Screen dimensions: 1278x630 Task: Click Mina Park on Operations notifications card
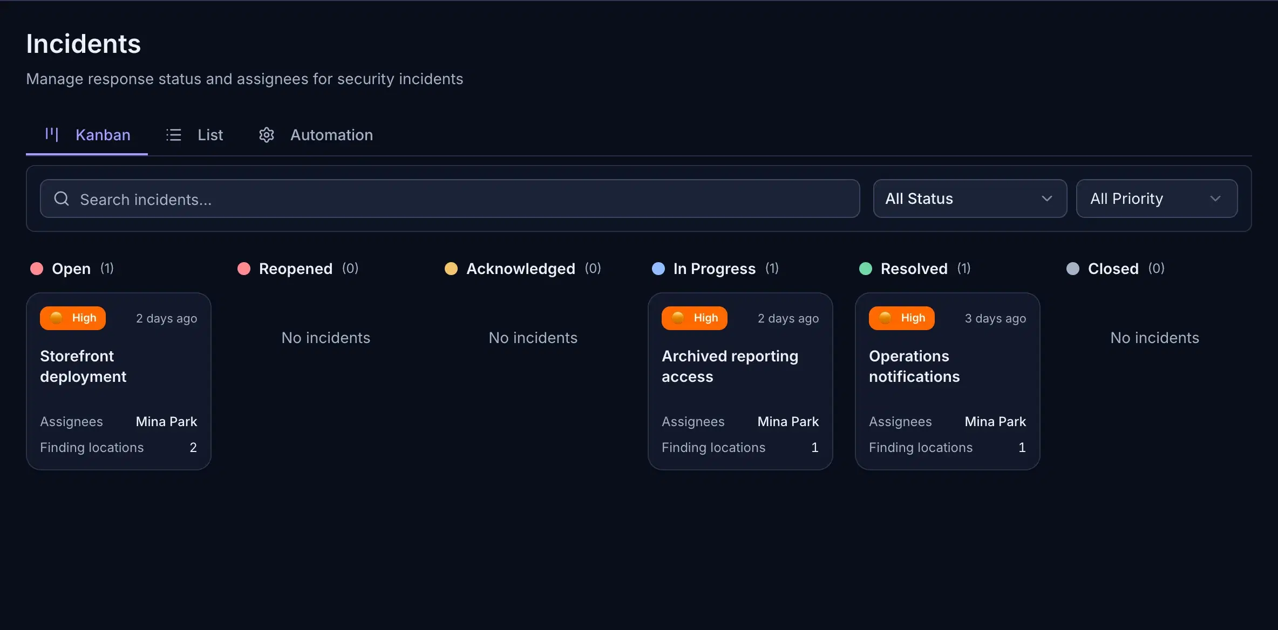point(995,421)
